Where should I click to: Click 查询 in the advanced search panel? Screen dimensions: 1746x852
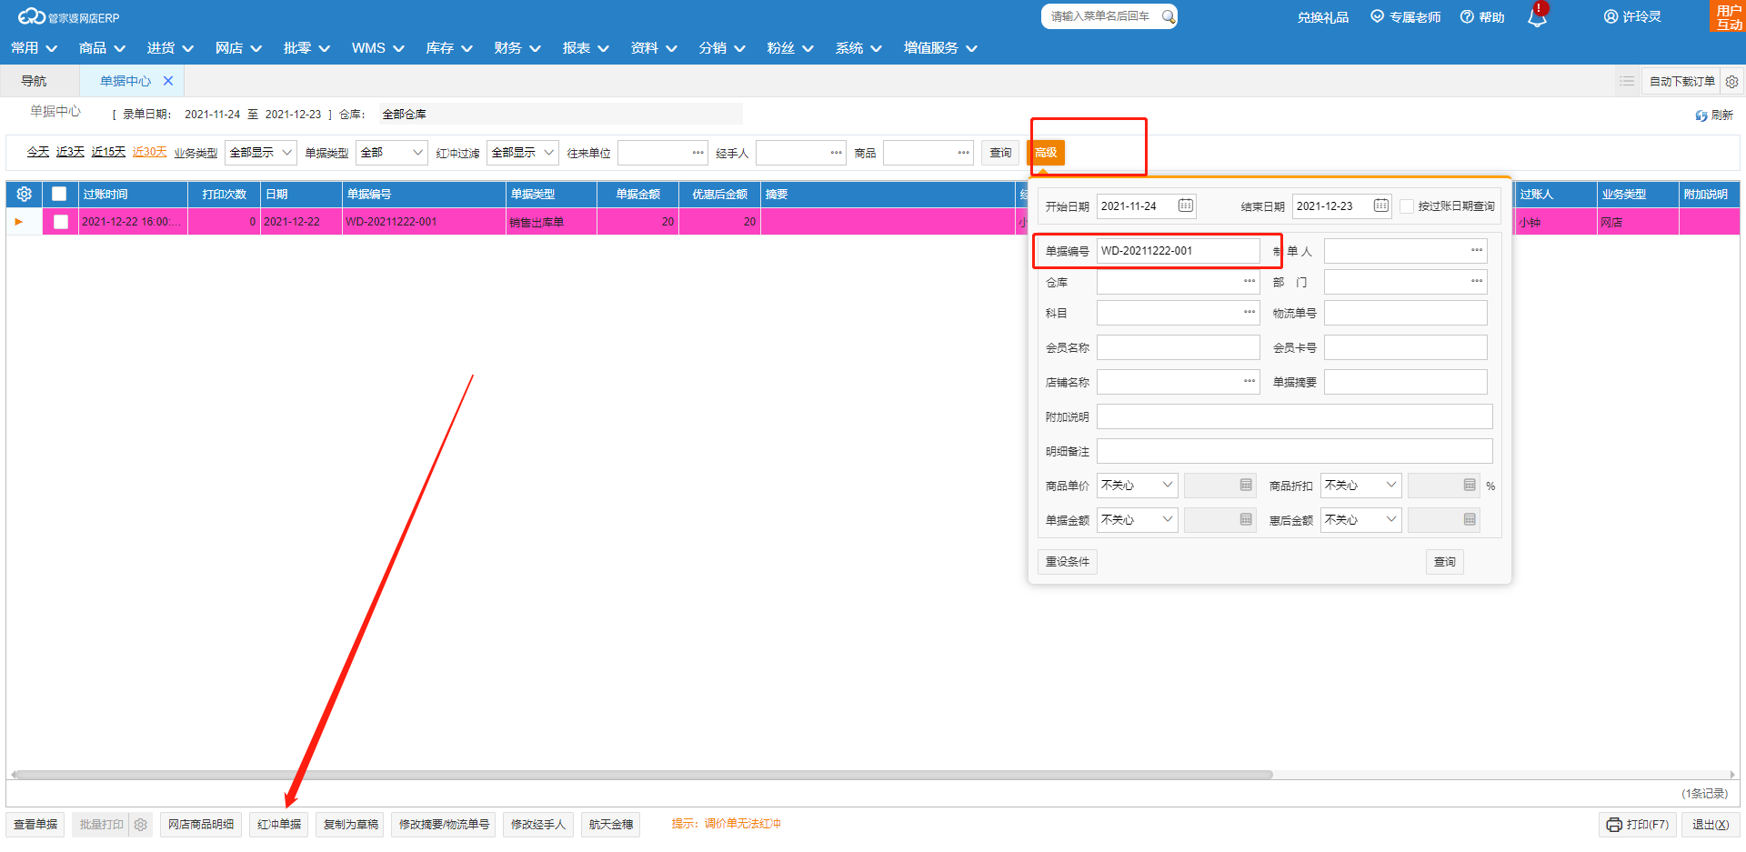[1445, 562]
